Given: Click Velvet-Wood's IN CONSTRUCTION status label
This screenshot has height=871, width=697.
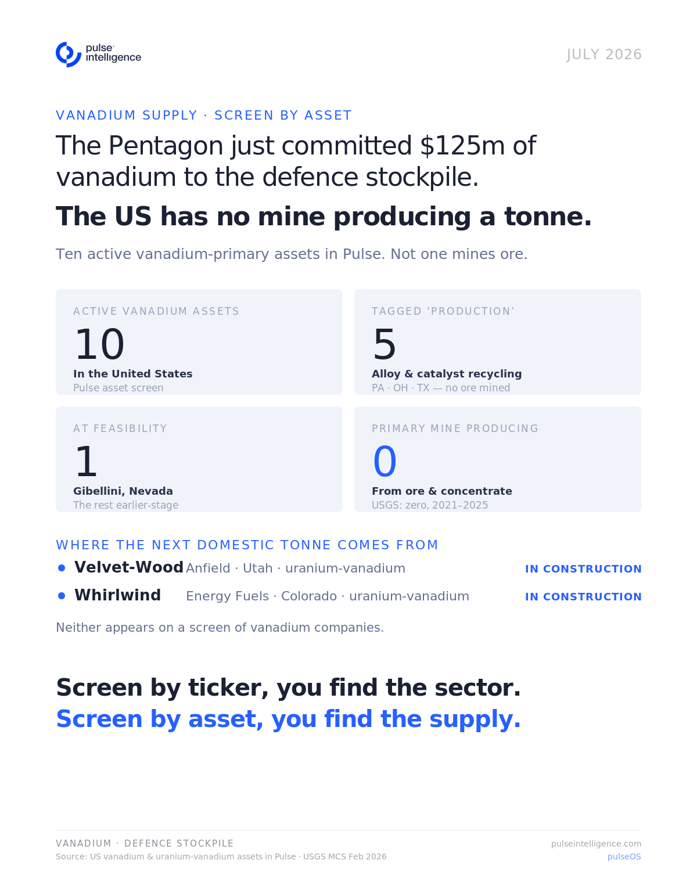Looking at the screenshot, I should click(x=583, y=569).
